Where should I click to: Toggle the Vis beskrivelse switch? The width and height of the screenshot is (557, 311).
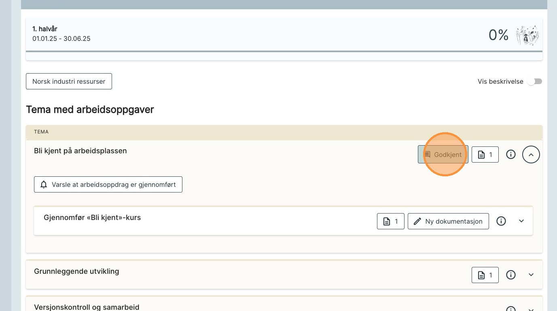pyautogui.click(x=534, y=82)
